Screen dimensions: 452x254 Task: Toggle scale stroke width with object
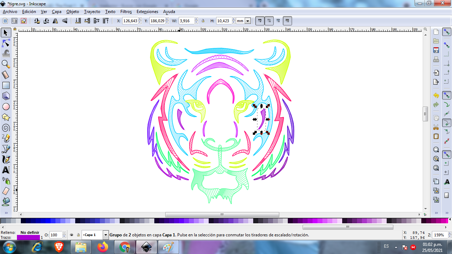tap(260, 21)
